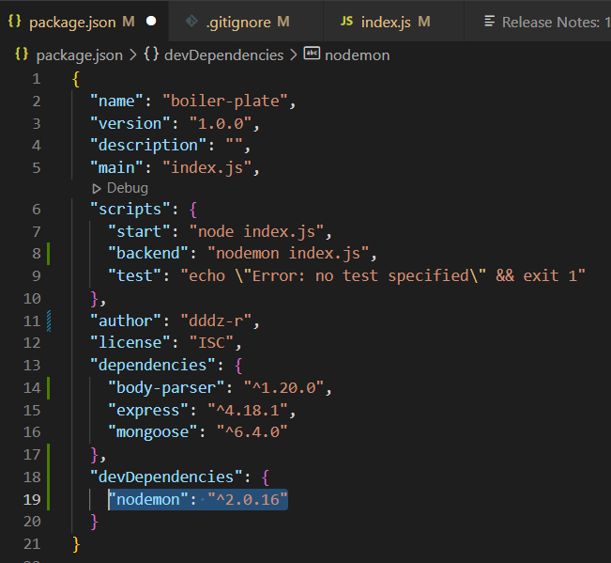Click the git diamond icon on .gitignore tab

tap(191, 21)
